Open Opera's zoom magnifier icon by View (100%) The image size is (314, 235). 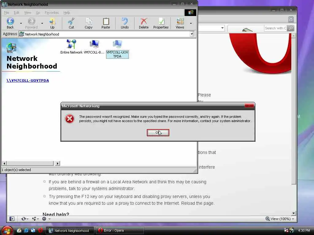click(267, 218)
